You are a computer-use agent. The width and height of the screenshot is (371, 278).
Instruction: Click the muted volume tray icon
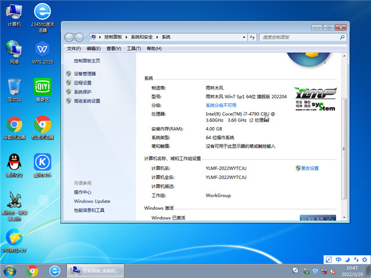[333, 272]
